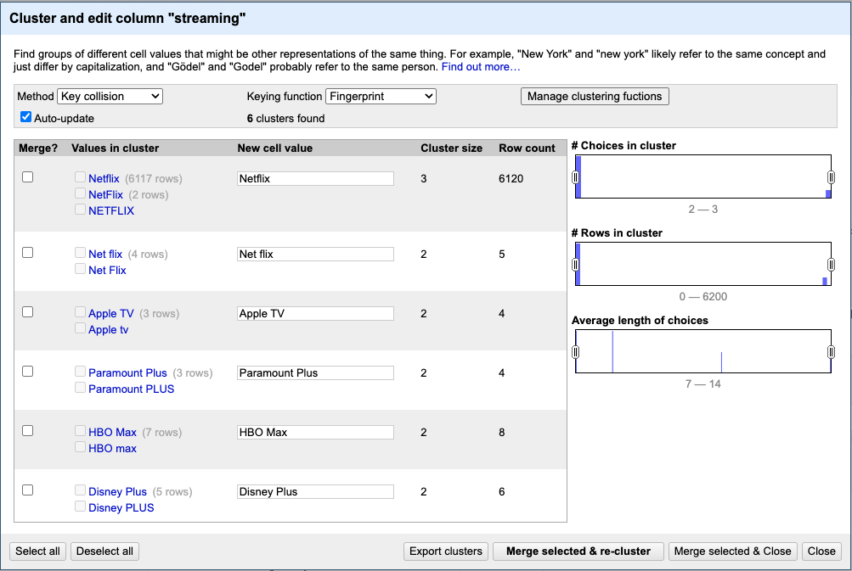Click the 'Disney Plus' value link

(117, 492)
